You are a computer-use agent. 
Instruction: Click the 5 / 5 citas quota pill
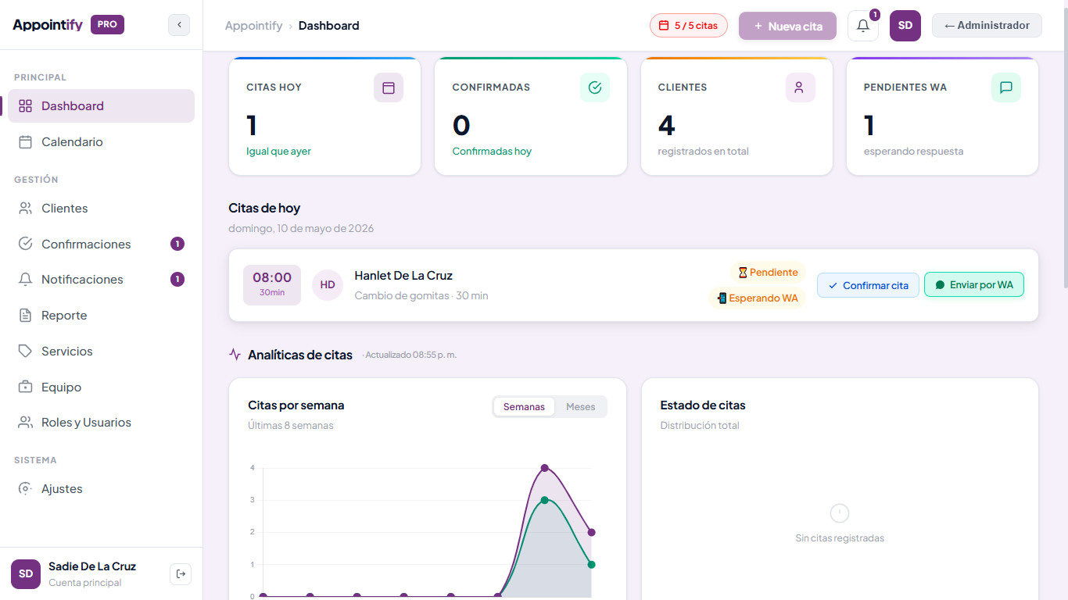[x=689, y=26]
